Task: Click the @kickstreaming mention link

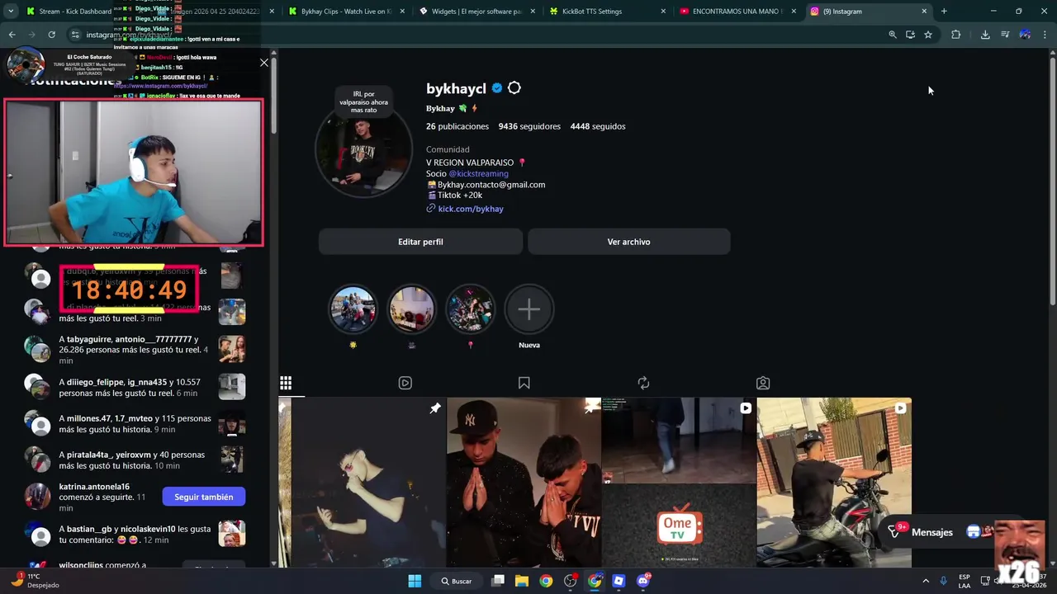Action: tap(478, 173)
